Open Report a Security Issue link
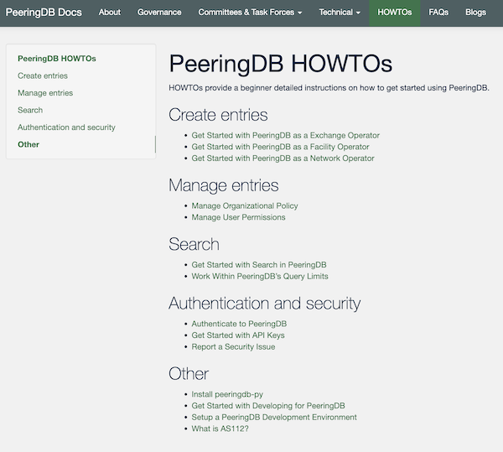 233,347
